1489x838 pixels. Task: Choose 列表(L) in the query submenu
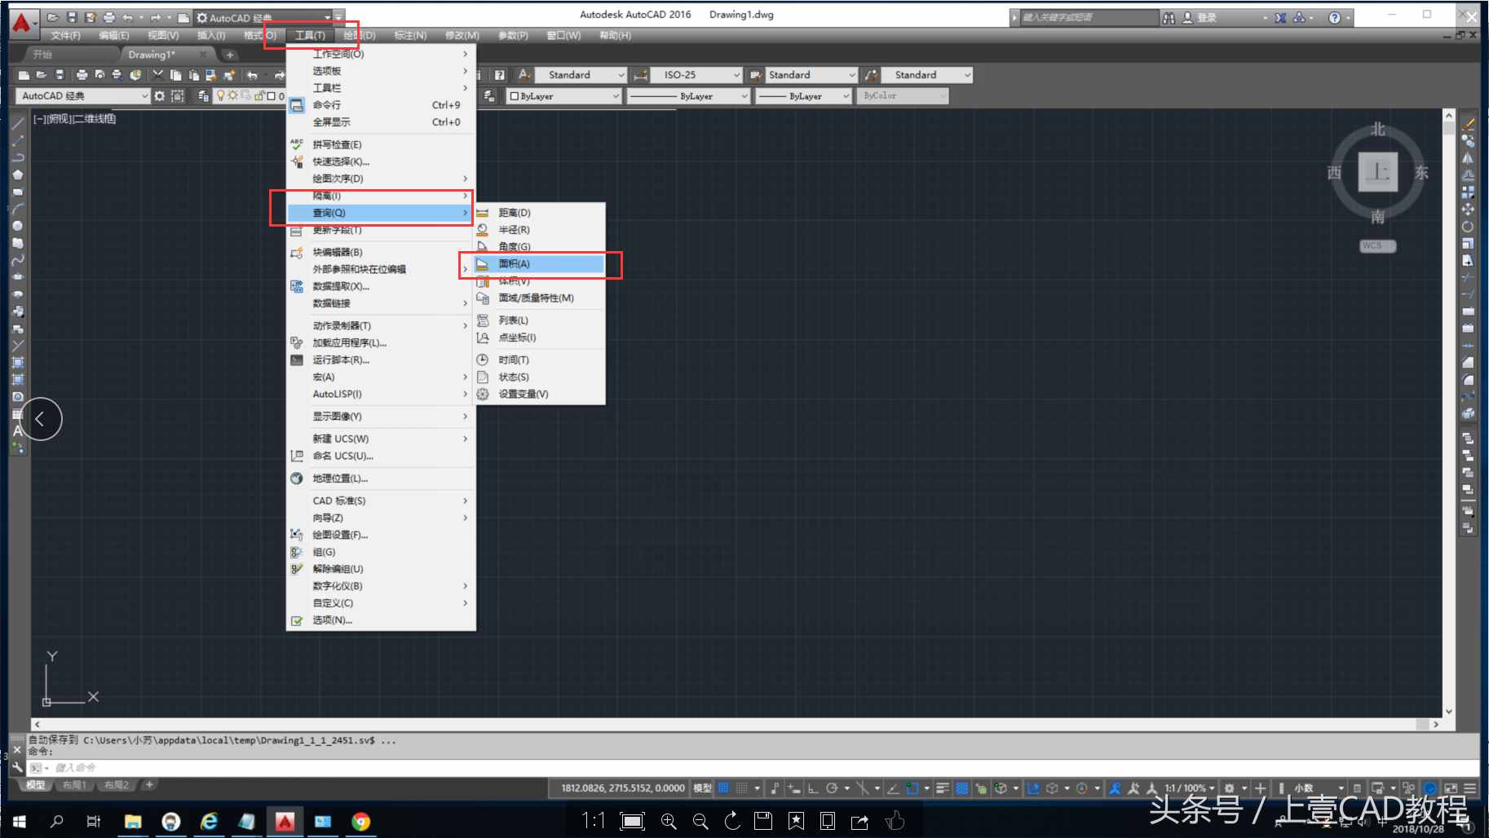pos(539,320)
